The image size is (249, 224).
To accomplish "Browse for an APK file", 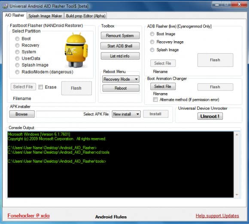I will pos(22,114).
